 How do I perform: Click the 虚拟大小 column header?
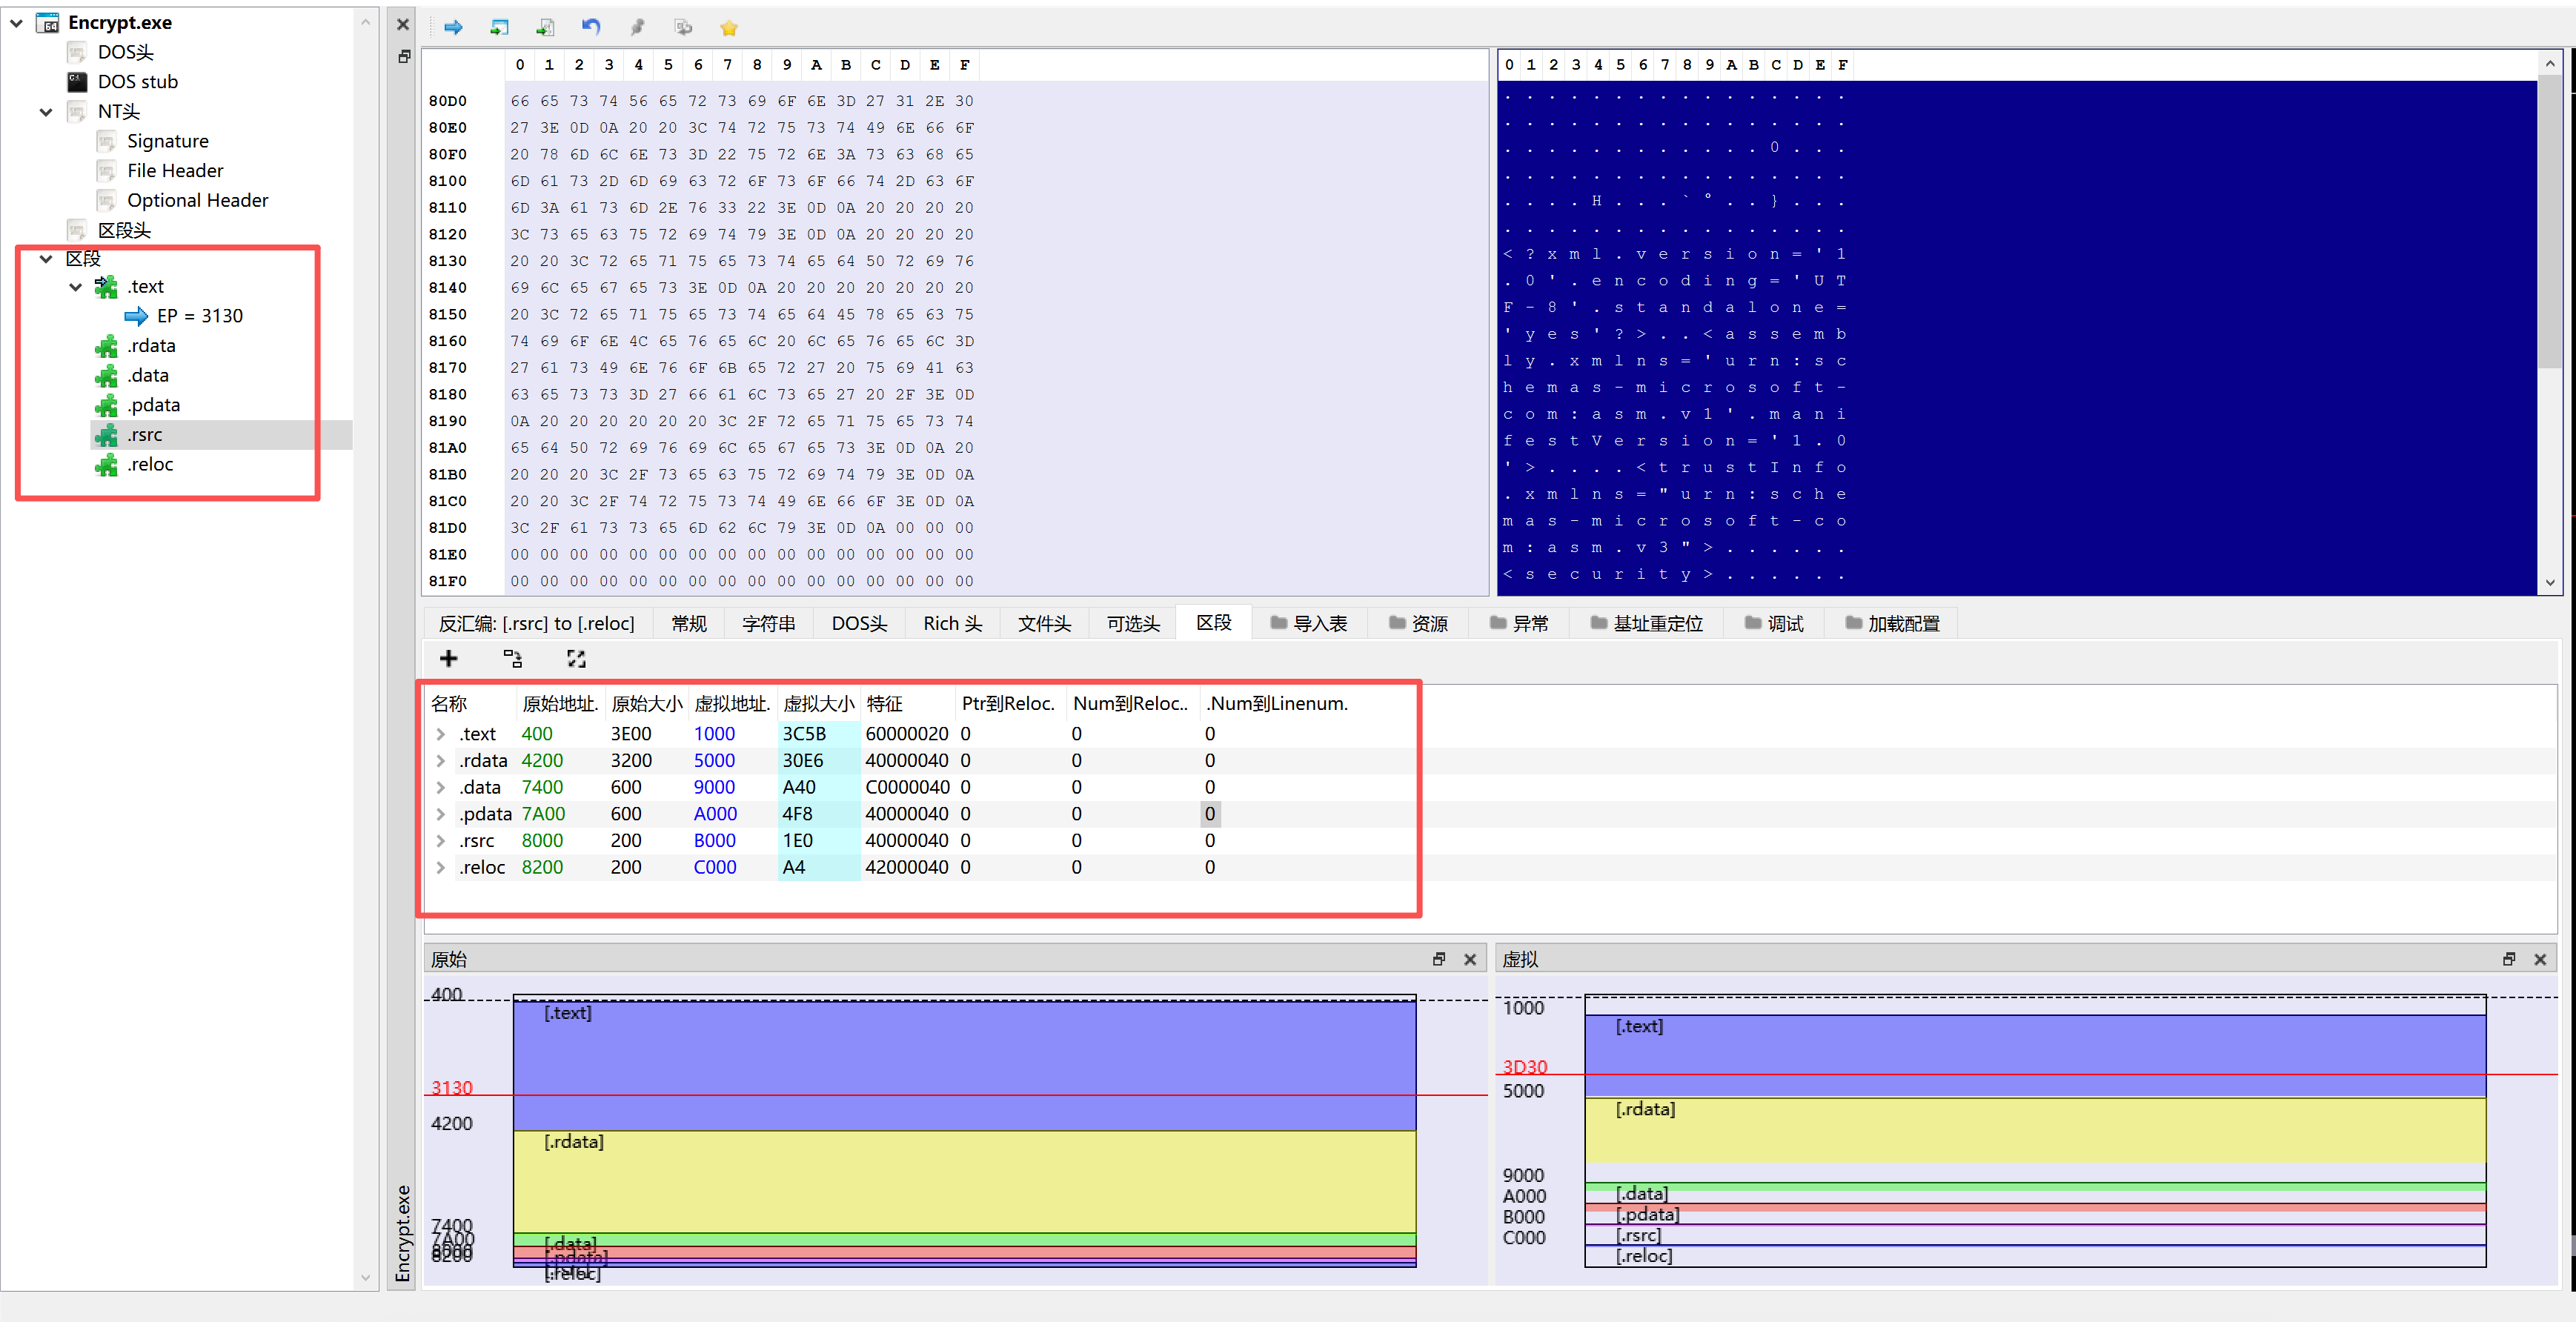818,703
